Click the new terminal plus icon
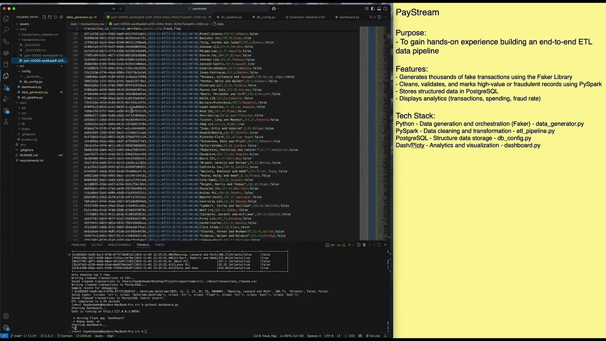 (x=348, y=245)
